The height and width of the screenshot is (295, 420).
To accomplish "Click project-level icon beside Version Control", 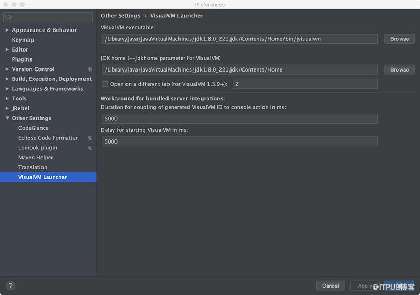I will (x=90, y=69).
